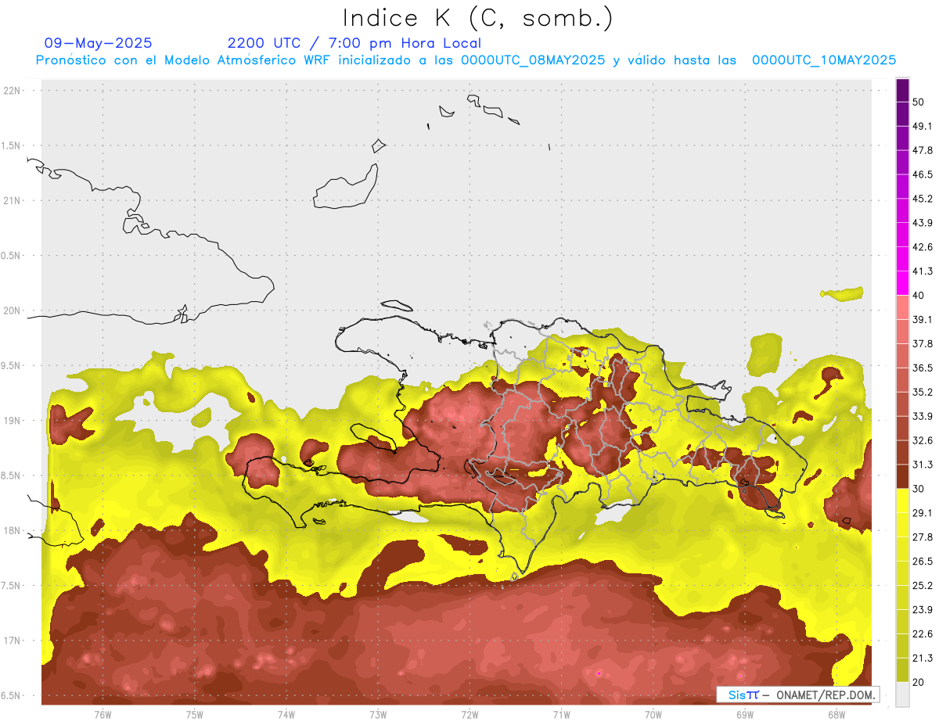Click the salmon swatch between 39.1 and 40

[902, 307]
